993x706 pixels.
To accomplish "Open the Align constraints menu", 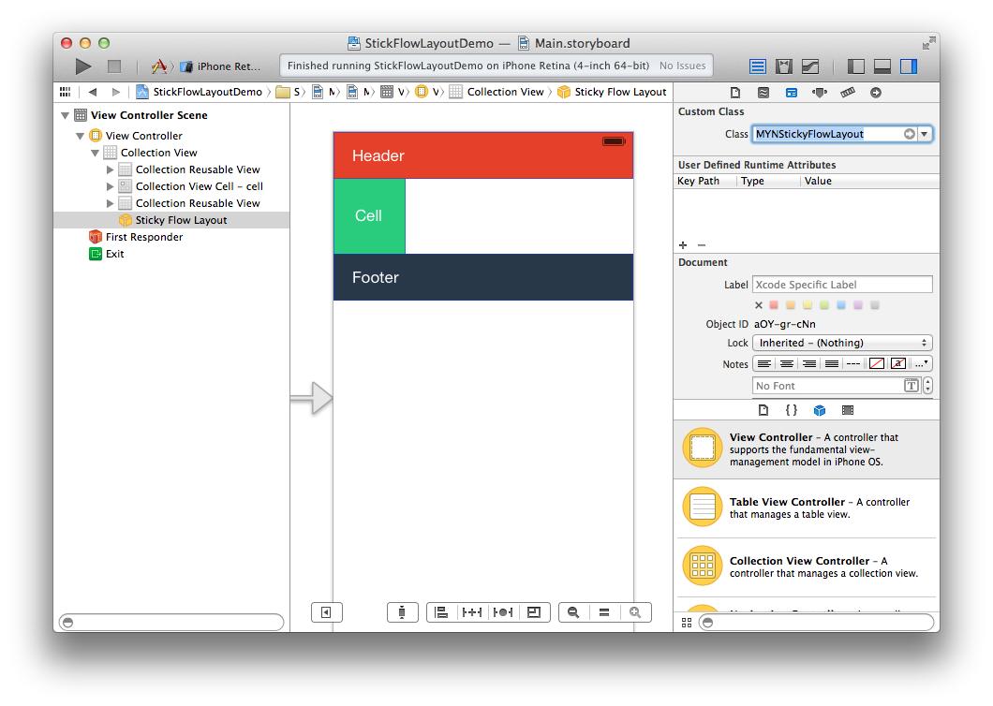I will [x=441, y=612].
